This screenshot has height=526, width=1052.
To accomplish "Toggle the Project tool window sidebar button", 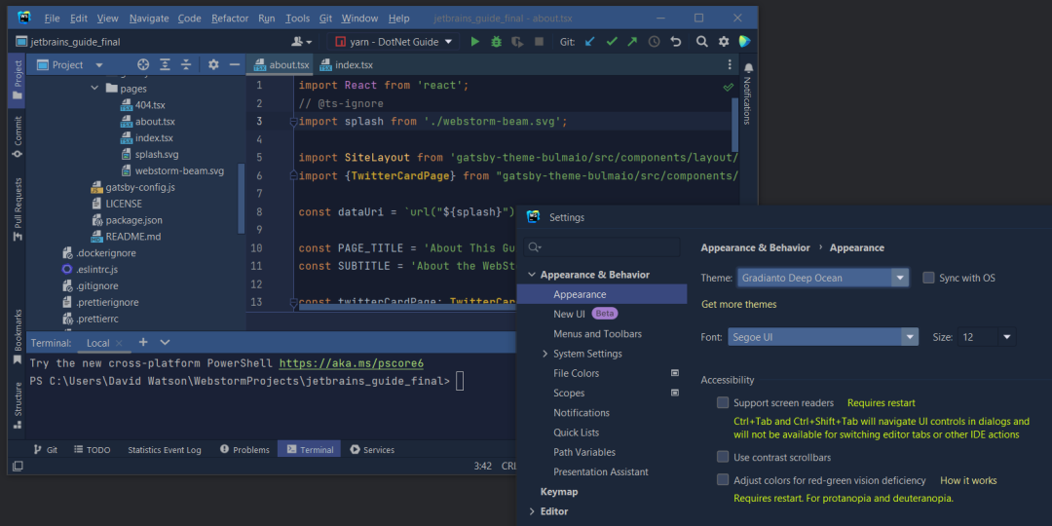I will pos(18,80).
